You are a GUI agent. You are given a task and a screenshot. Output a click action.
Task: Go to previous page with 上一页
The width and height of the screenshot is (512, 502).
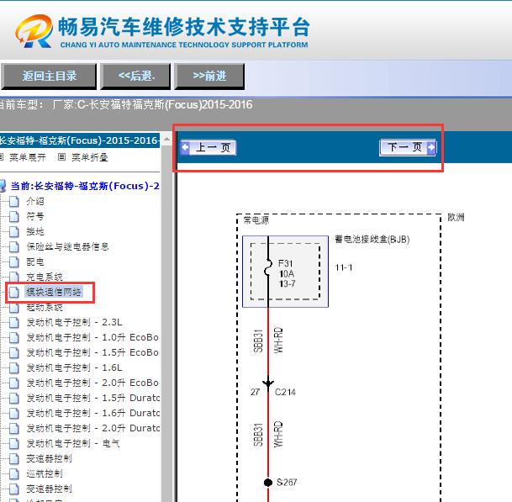tap(208, 147)
